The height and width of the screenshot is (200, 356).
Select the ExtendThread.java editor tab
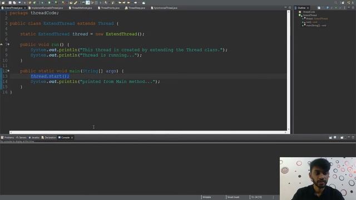(13, 8)
